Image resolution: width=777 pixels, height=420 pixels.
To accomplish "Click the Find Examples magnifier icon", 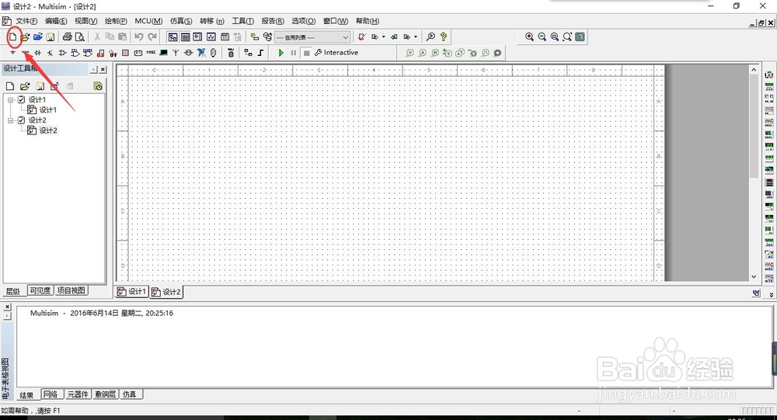I will (x=430, y=36).
